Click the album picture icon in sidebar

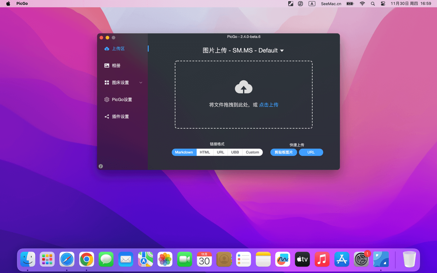(x=107, y=66)
